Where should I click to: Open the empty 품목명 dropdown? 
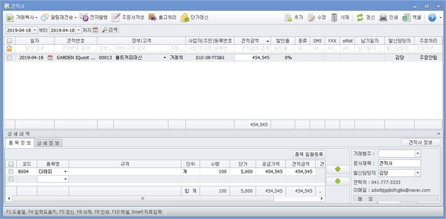(x=66, y=179)
